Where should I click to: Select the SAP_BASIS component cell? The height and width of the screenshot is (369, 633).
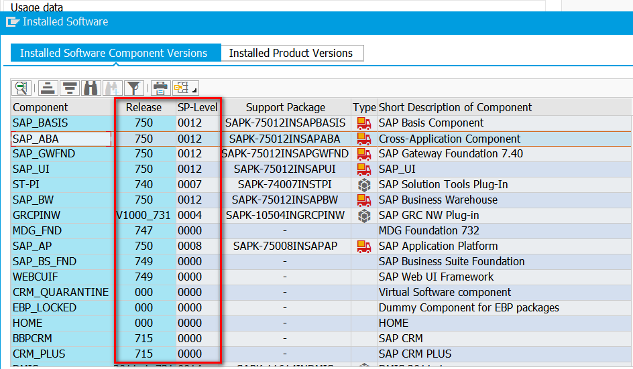click(x=62, y=123)
